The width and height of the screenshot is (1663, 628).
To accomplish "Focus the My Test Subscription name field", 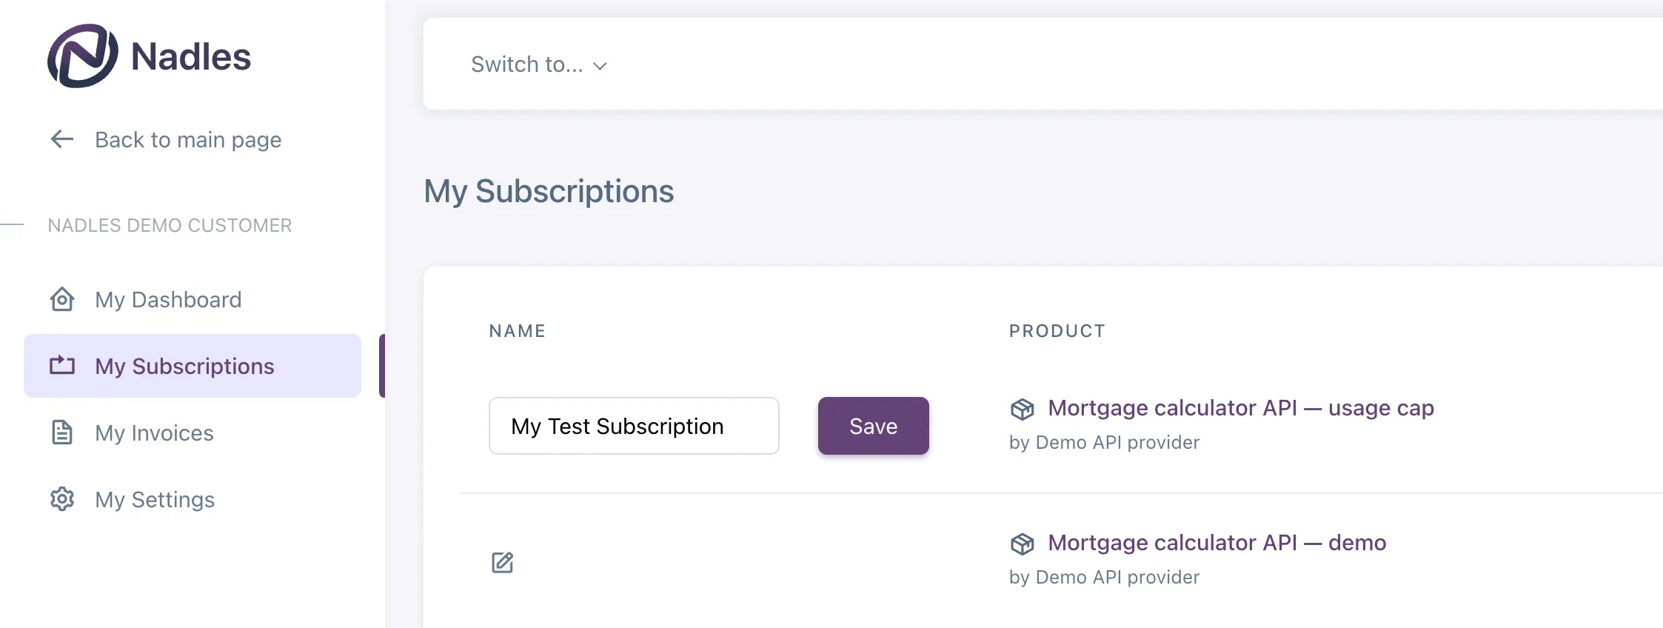I will (634, 426).
